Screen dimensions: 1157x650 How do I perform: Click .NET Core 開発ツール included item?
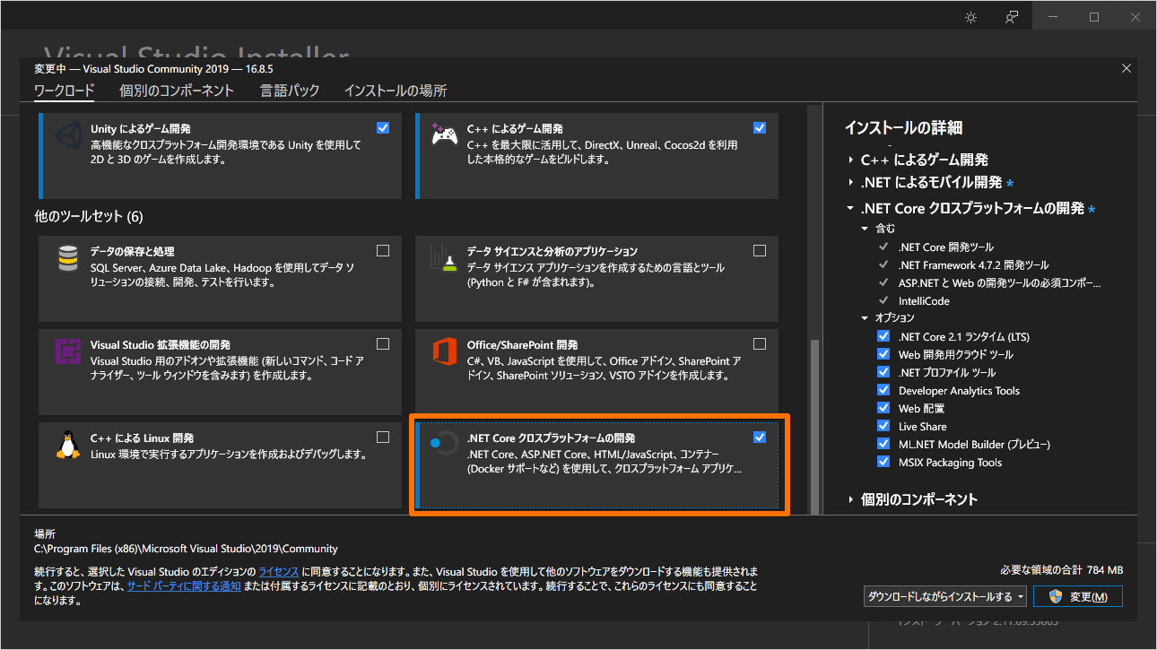point(946,247)
